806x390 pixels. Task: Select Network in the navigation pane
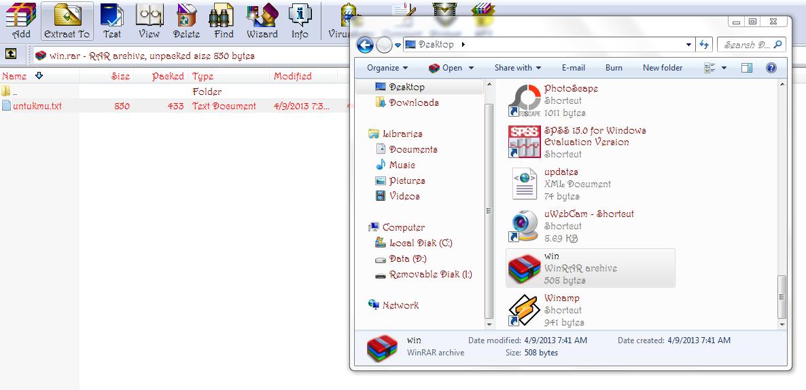pyautogui.click(x=400, y=305)
